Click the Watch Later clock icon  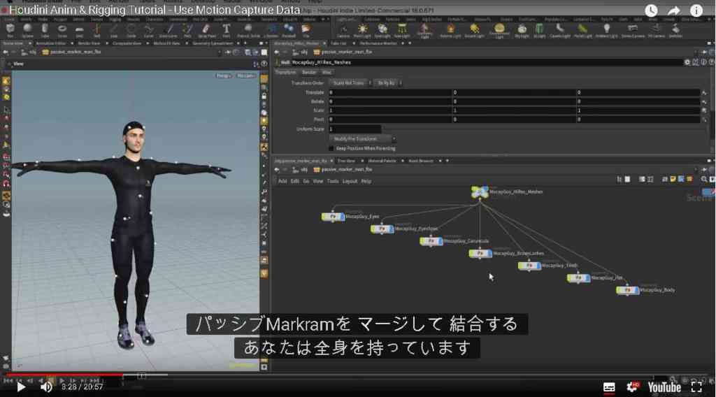(651, 10)
